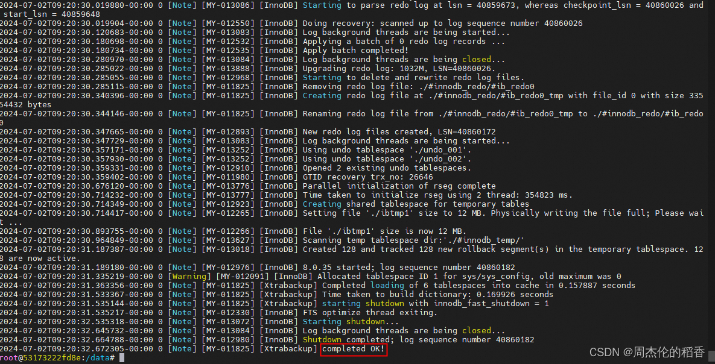Click timestamp 2024-07-02T09:20:31.189180-00:00
This screenshot has width=715, height=364.
click(x=77, y=268)
